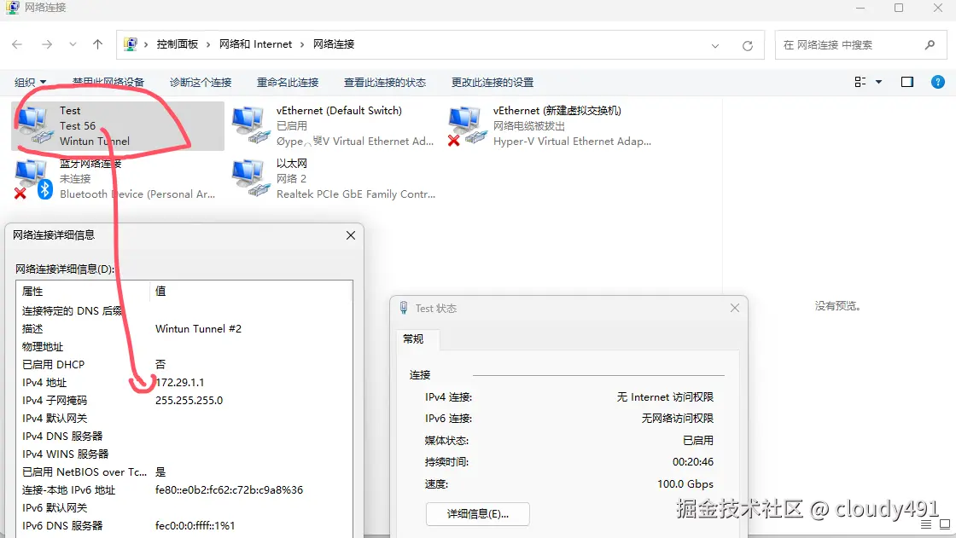
Task: Select the 以太网 Realtek adapter icon
Action: pyautogui.click(x=248, y=177)
